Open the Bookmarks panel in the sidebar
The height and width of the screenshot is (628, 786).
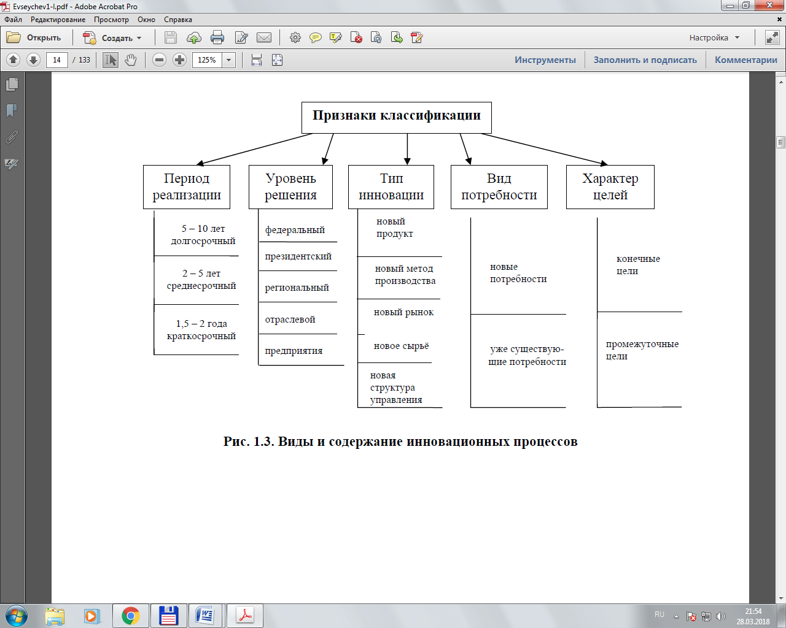(x=12, y=111)
